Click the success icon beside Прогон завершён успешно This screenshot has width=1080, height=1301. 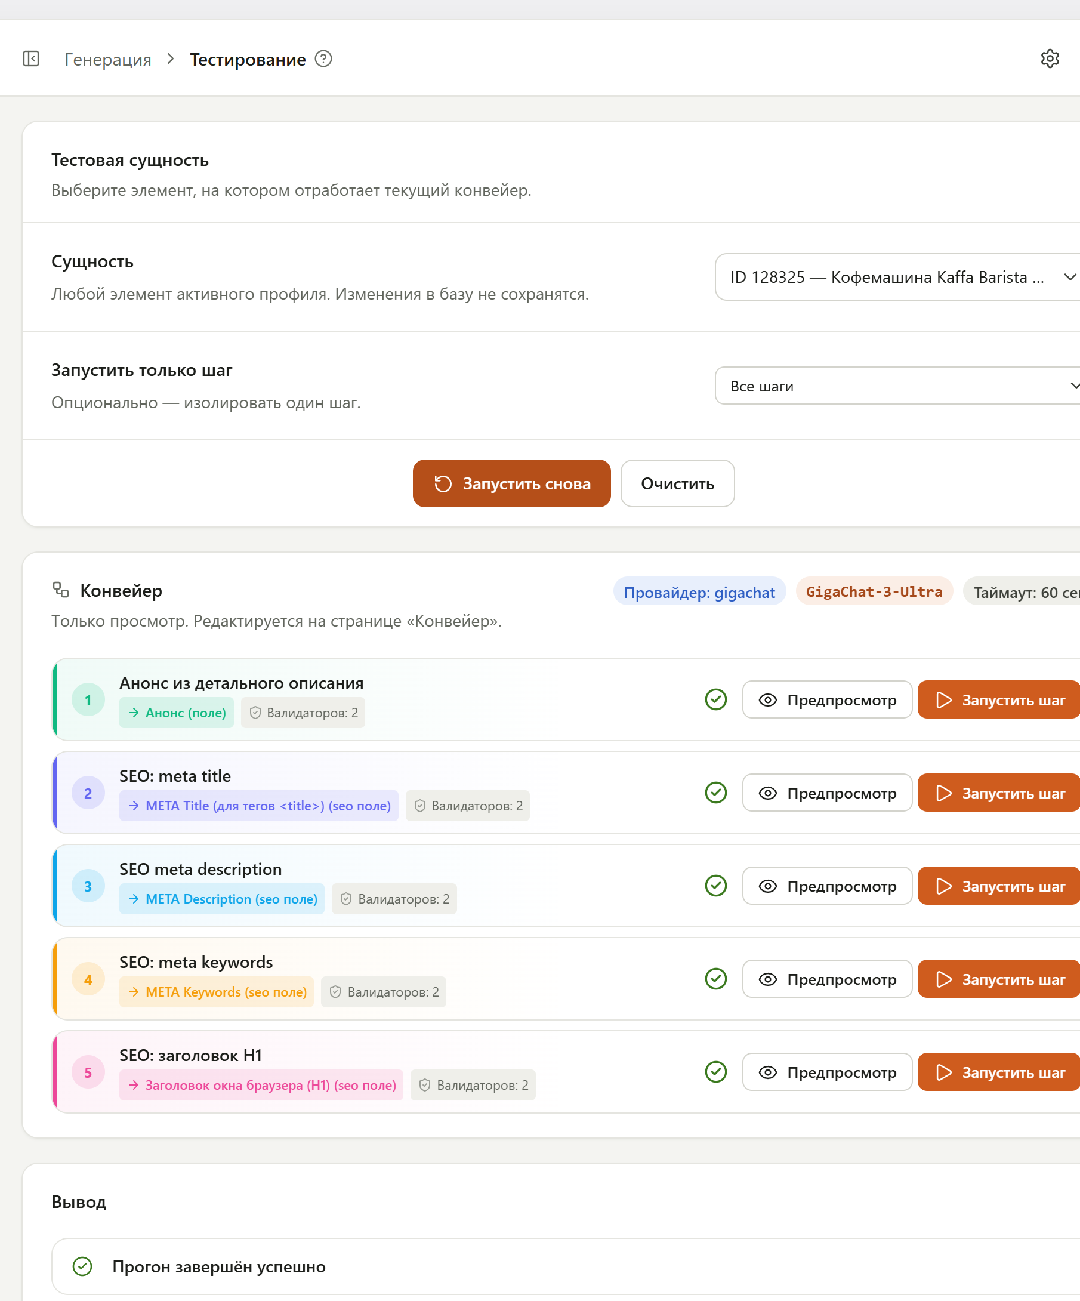(82, 1266)
